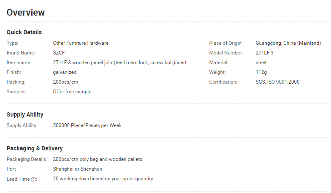Click the poly bag and wooden pallets text
The width and height of the screenshot is (331, 193).
tap(111, 159)
